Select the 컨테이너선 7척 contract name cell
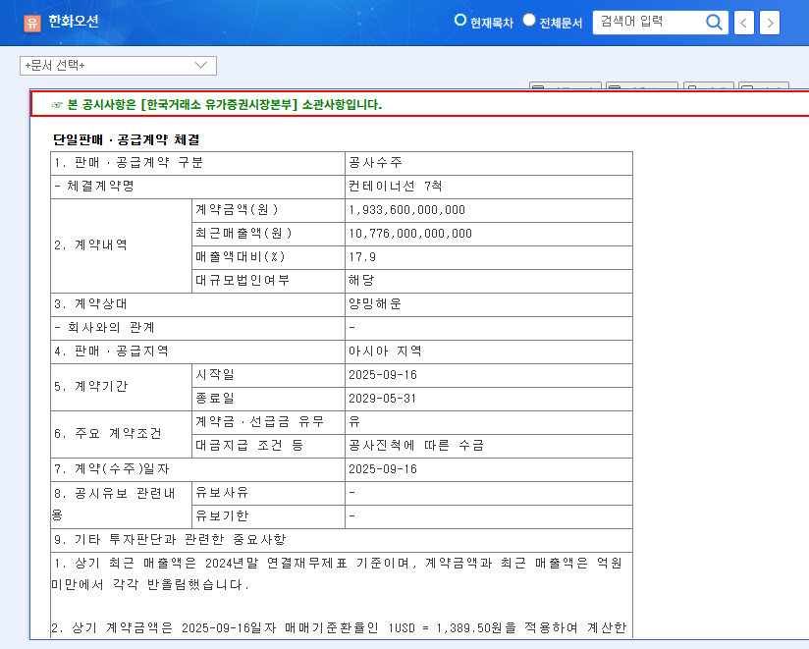Image resolution: width=809 pixels, height=649 pixels. 489,187
